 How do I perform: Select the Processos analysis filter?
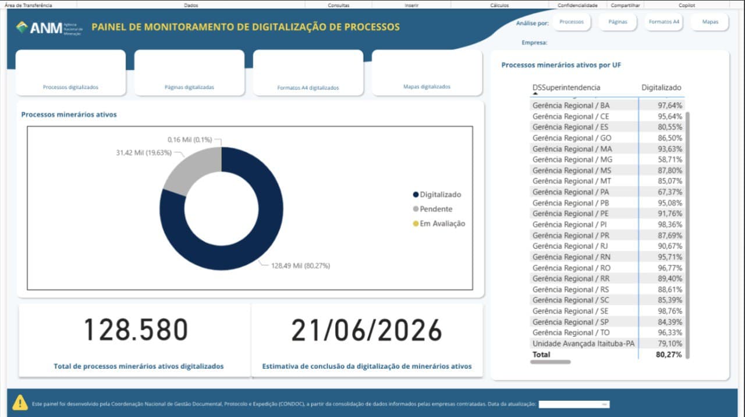click(x=571, y=22)
